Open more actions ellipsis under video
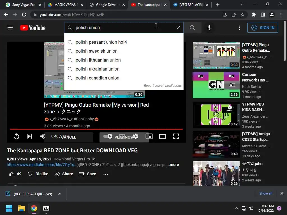287x215 pixels. pos(106,174)
